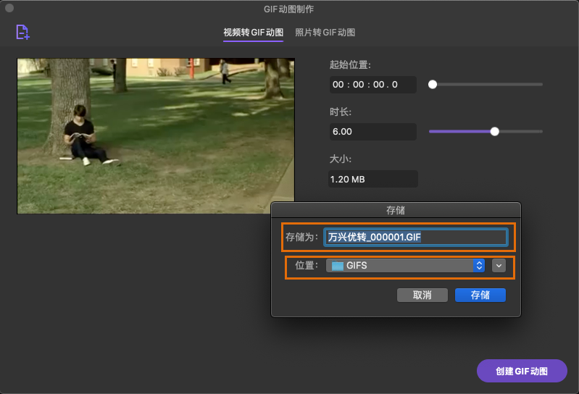Click the blue up-down arrows on 位置 popup
The image size is (579, 394).
click(x=479, y=266)
